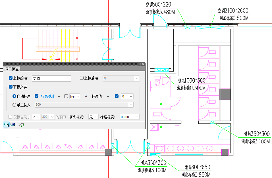Enable the 上标后缀 checkbox

point(82,78)
